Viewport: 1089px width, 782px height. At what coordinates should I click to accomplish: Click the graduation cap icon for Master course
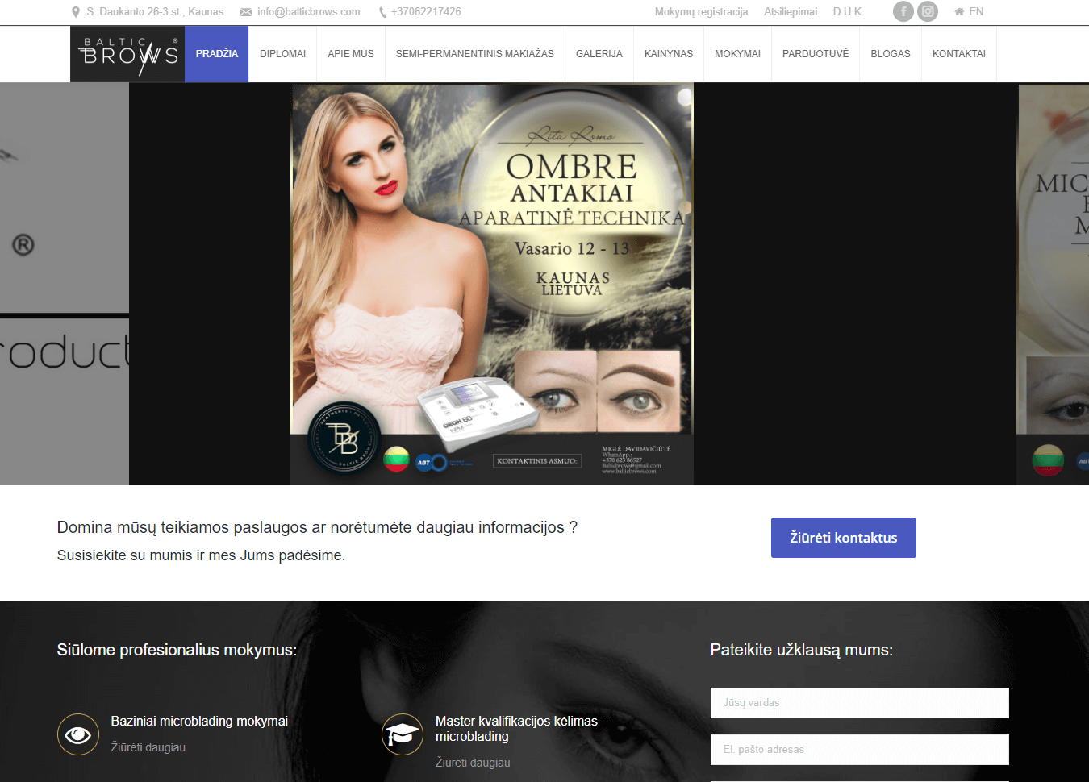click(x=403, y=734)
